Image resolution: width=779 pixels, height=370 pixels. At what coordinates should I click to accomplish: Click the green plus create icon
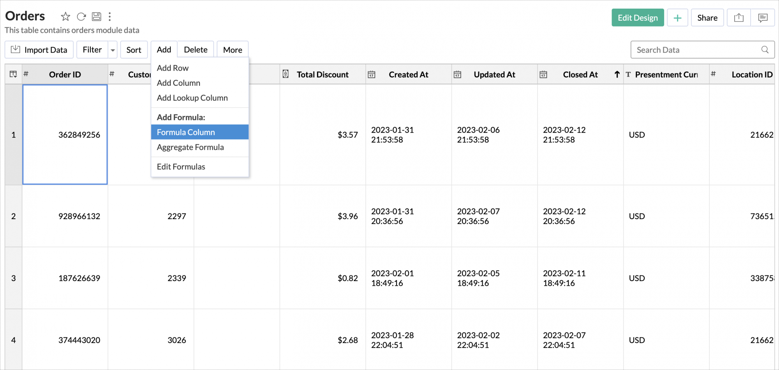pyautogui.click(x=677, y=18)
